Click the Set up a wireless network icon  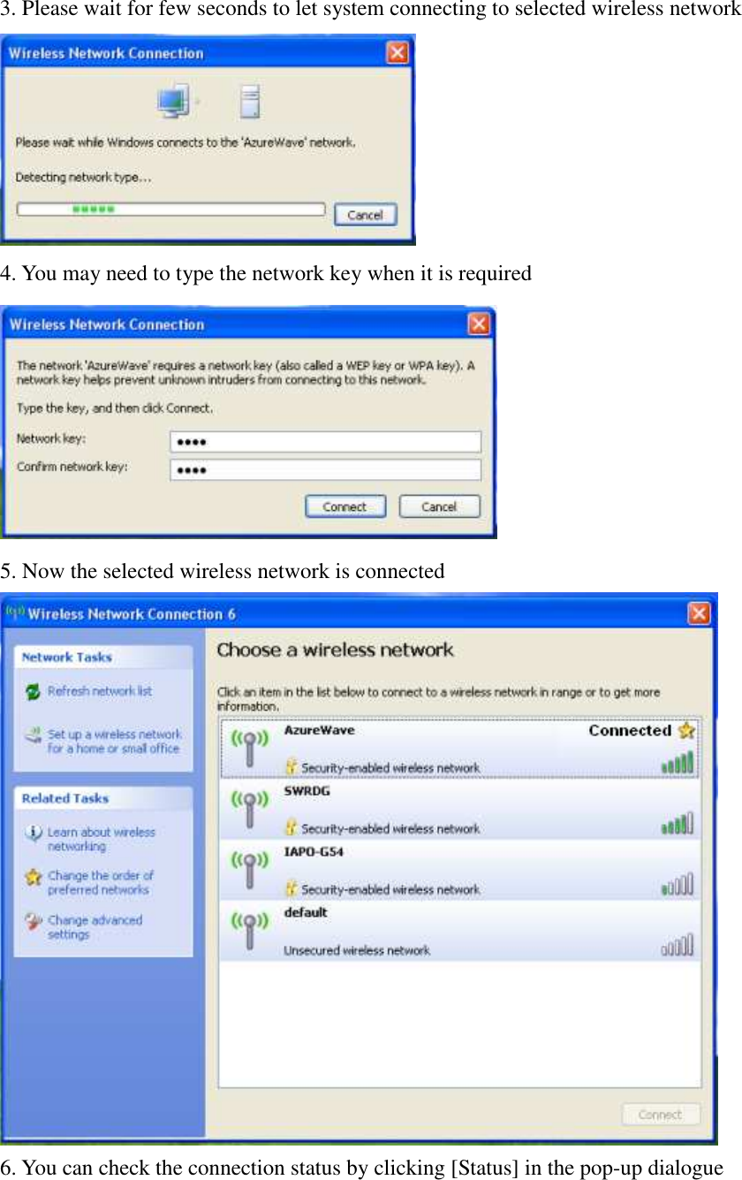[34, 735]
